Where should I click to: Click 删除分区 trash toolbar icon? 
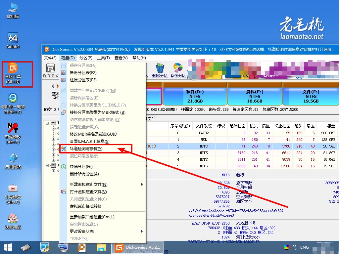(160, 70)
